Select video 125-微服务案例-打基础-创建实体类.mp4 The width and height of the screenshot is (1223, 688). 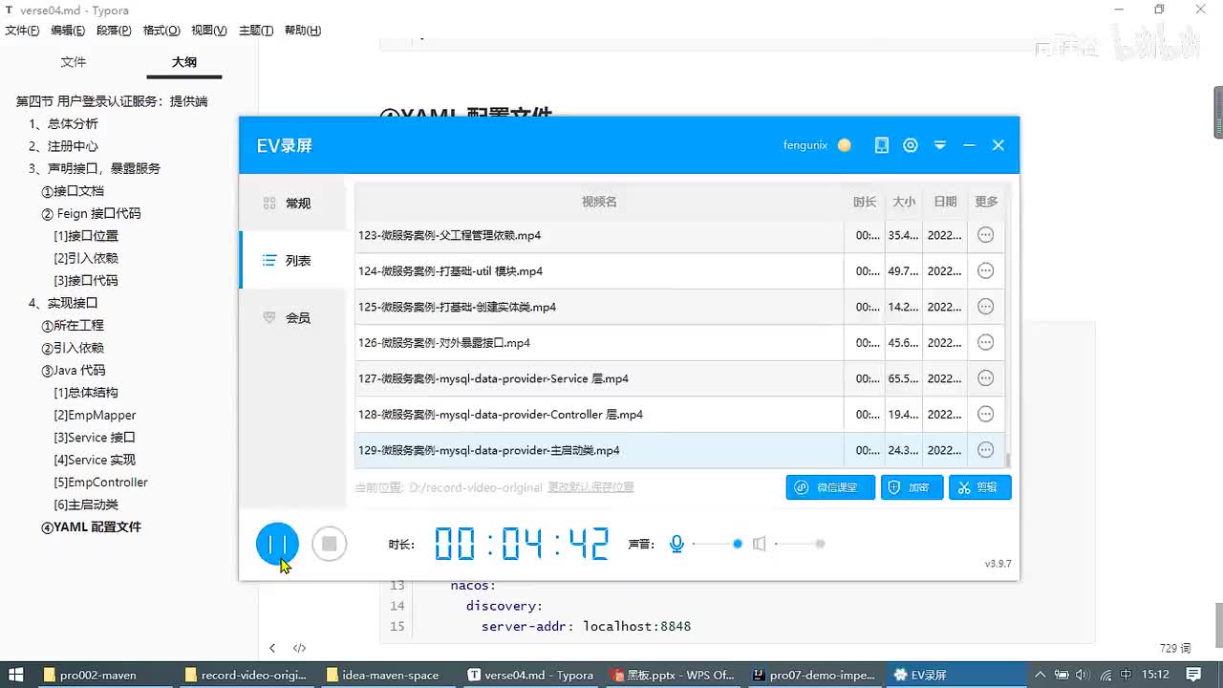(679, 307)
